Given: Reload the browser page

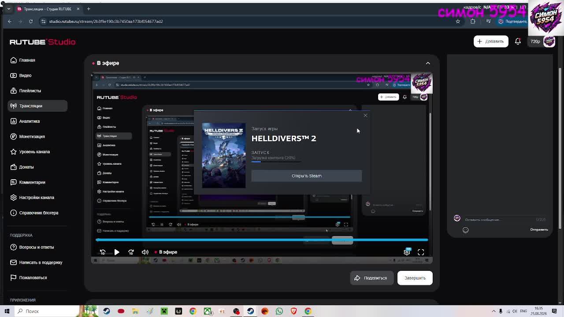Looking at the screenshot, I should pos(31,21).
